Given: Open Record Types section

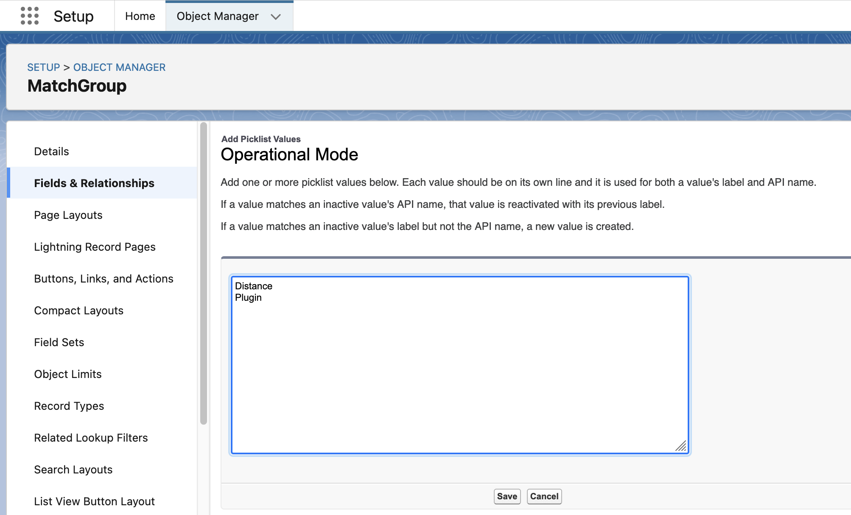Looking at the screenshot, I should (x=102, y=406).
